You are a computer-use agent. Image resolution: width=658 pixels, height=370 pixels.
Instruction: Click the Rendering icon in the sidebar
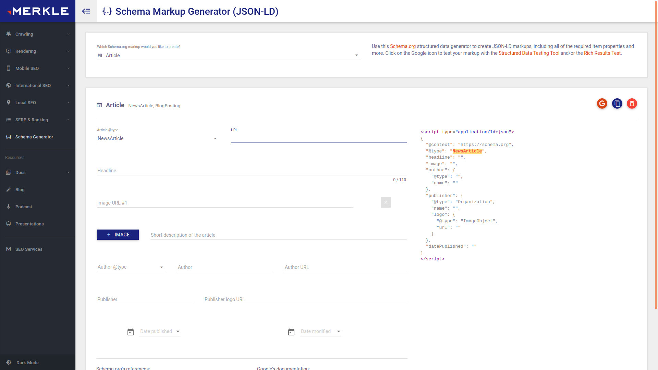point(8,51)
